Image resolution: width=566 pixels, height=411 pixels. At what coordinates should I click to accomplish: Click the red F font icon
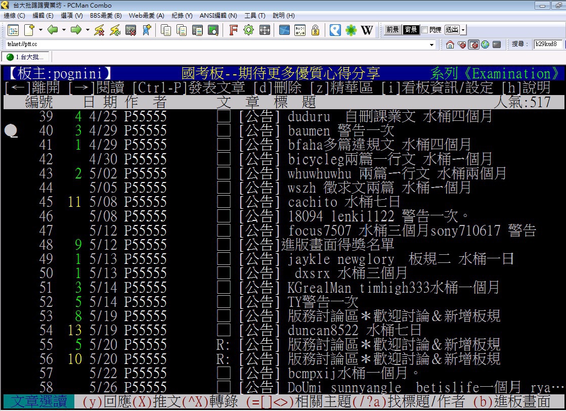(233, 30)
